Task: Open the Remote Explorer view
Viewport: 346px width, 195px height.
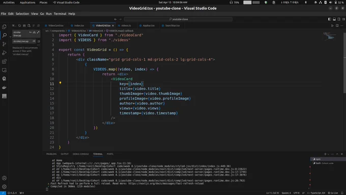Action: coord(4,70)
